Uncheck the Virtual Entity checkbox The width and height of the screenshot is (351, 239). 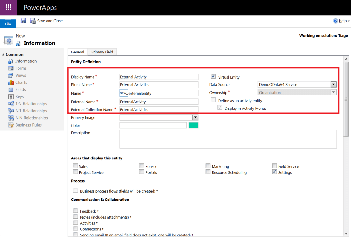[213, 77]
